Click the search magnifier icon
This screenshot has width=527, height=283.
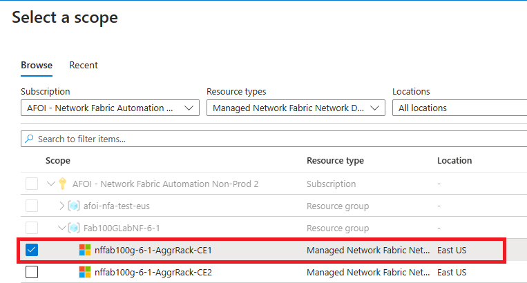pos(30,139)
